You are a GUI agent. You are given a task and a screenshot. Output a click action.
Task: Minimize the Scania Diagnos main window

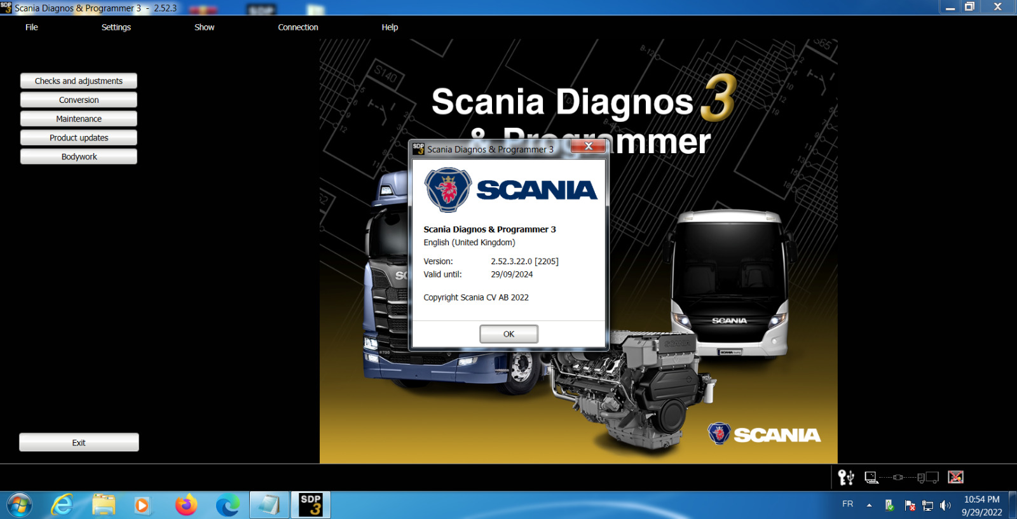point(950,7)
